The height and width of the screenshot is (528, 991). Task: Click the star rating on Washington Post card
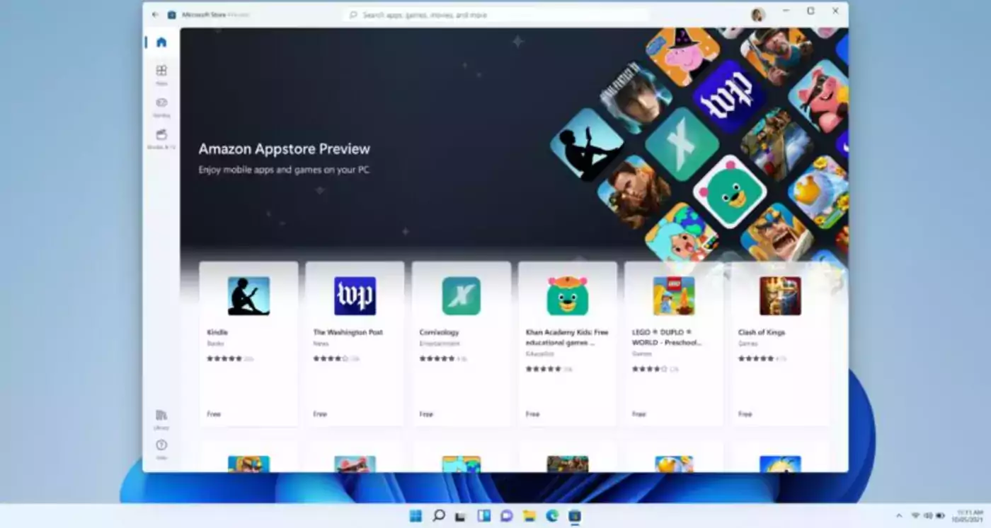331,358
